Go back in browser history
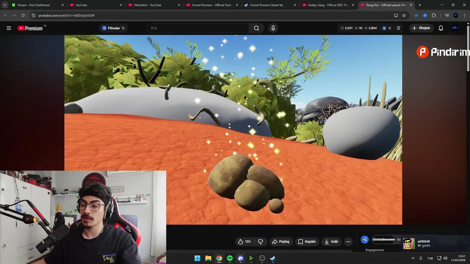The height and width of the screenshot is (264, 470). pos(5,15)
